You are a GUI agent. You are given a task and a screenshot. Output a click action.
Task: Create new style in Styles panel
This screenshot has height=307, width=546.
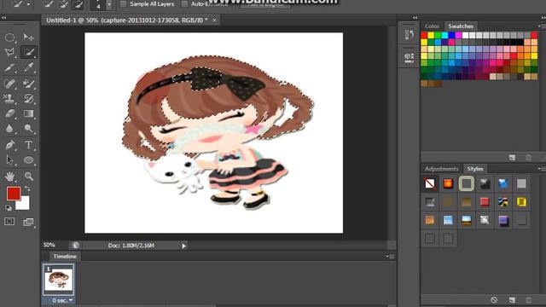(512, 299)
